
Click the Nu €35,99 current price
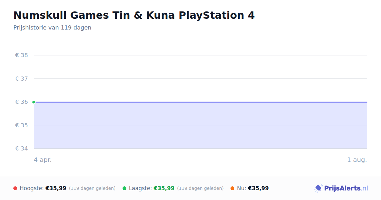click(x=258, y=188)
